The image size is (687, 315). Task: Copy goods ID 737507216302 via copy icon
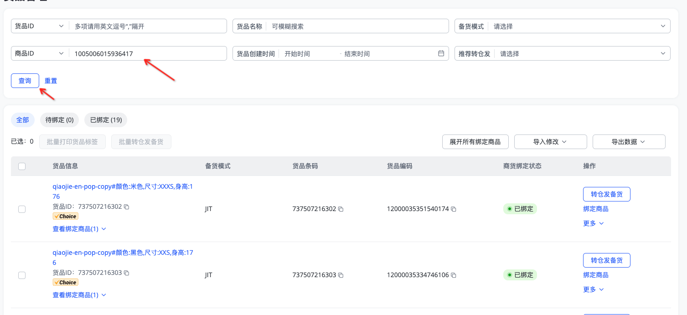[127, 207]
